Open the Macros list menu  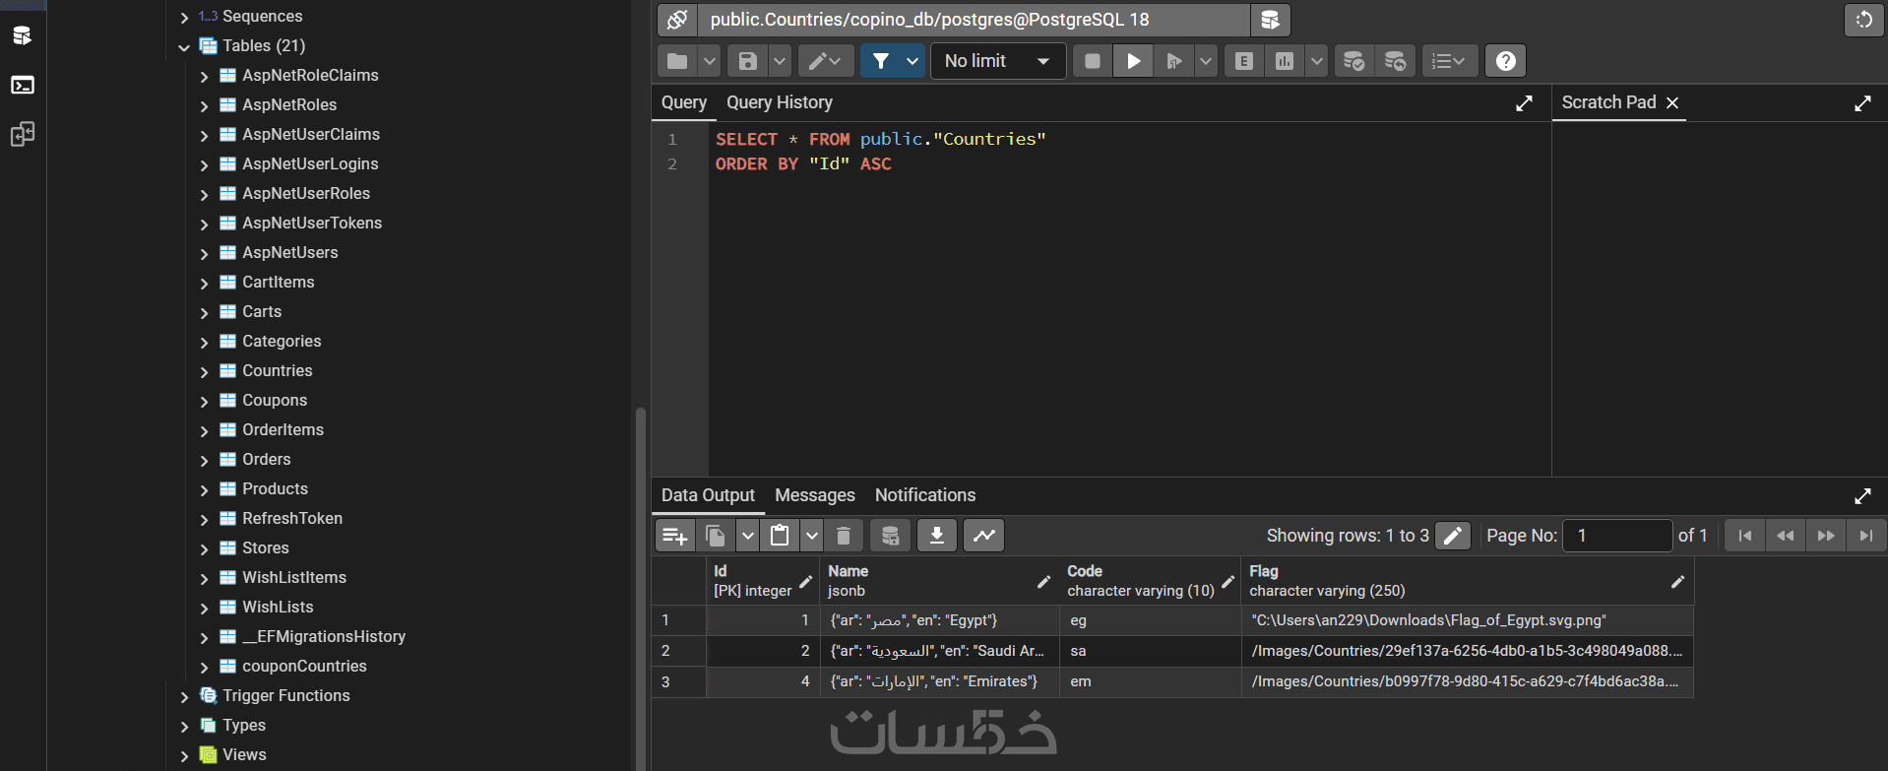1449,61
